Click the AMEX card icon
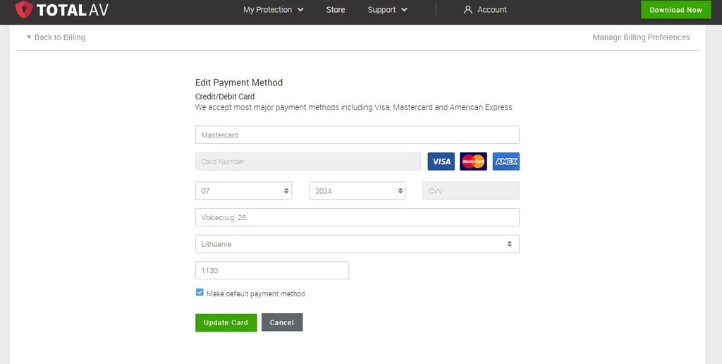 [x=506, y=162]
